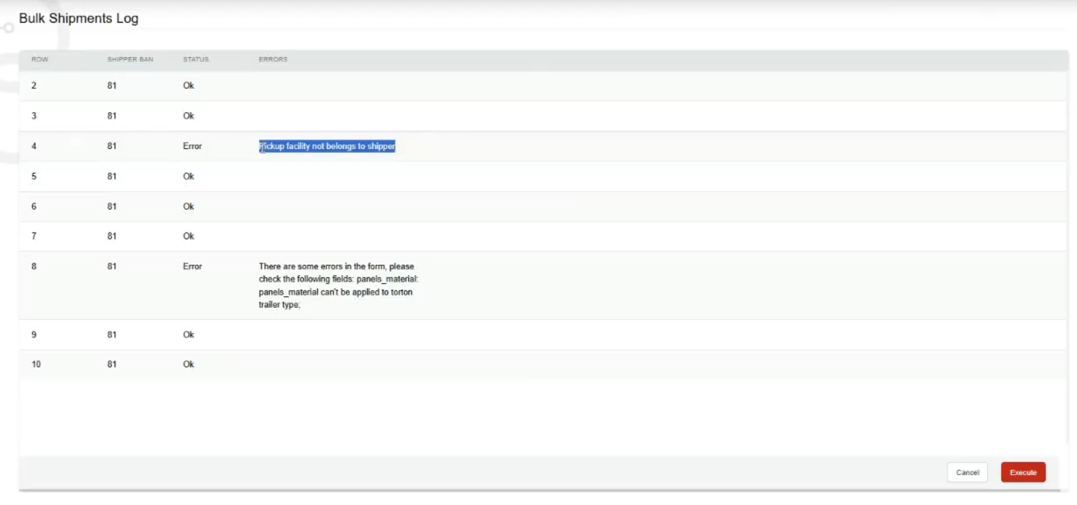Image resolution: width=1077 pixels, height=505 pixels.
Task: Click shipper BAN 81 in row 4
Action: 112,146
